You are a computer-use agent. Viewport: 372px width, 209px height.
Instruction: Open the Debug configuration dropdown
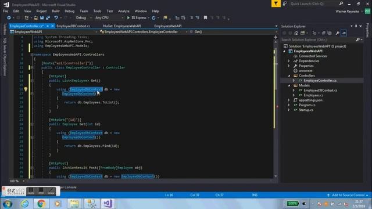tap(84, 18)
